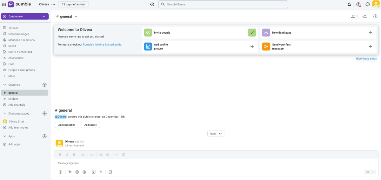The image size is (381, 180).
Task: Toggle code block formatting
Action: (x=124, y=155)
